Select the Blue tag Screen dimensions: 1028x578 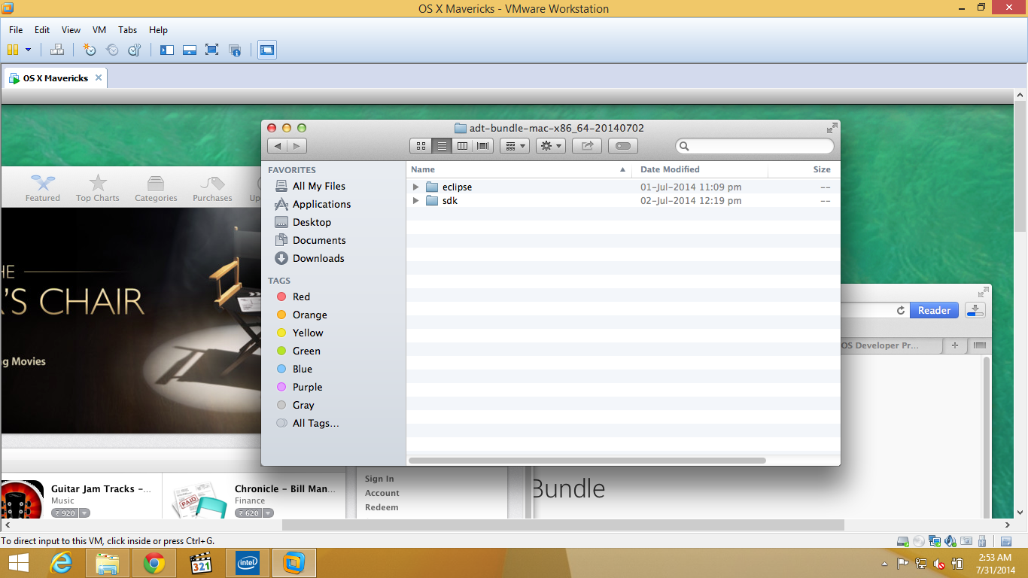tap(302, 369)
